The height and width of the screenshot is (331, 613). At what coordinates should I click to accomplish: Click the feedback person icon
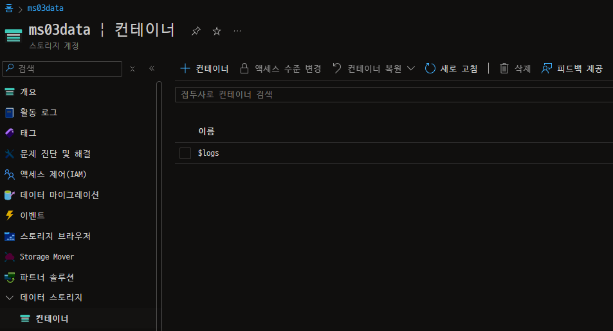[547, 68]
